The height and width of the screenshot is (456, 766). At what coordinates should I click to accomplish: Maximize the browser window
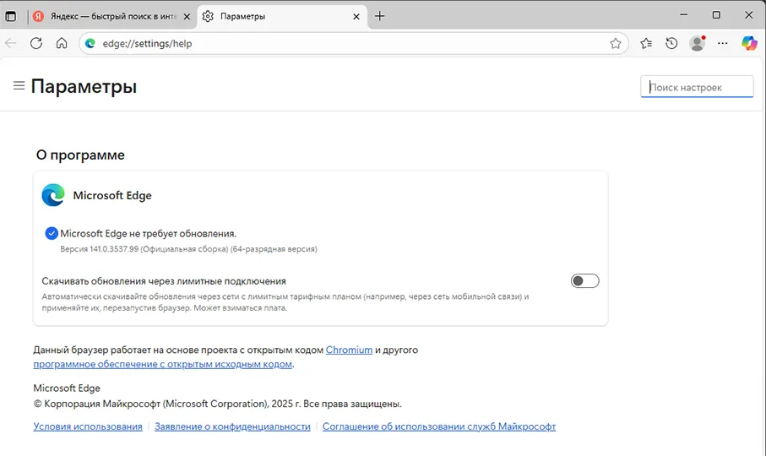tap(716, 15)
